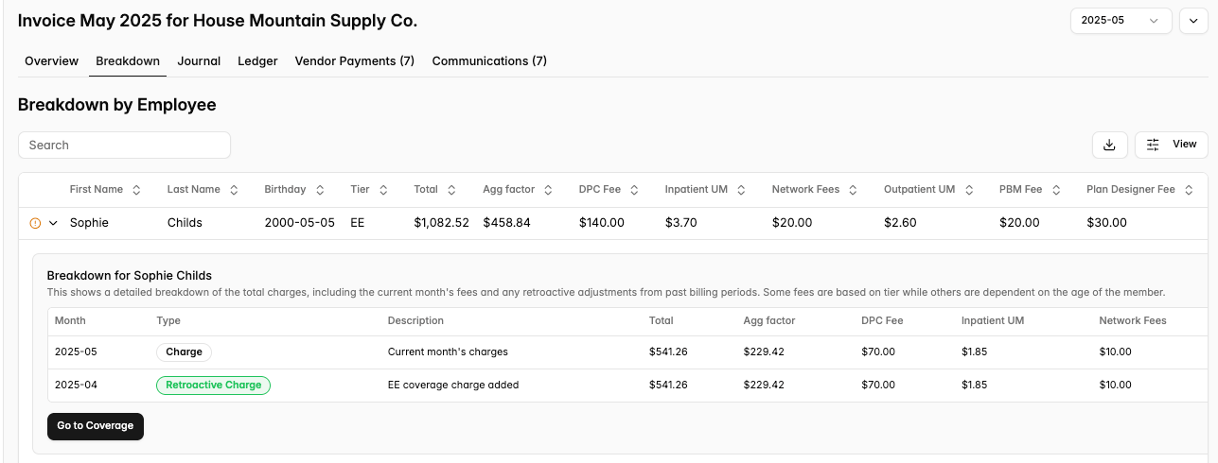
Task: Sort by Total column icon
Action: [x=451, y=190]
